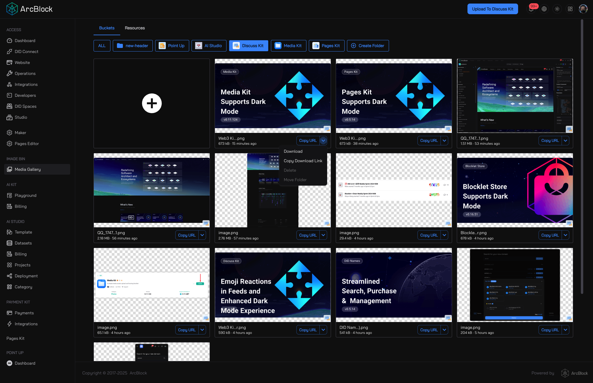Open the Emoji Reactions Discuss Kit thumbnail

click(272, 285)
